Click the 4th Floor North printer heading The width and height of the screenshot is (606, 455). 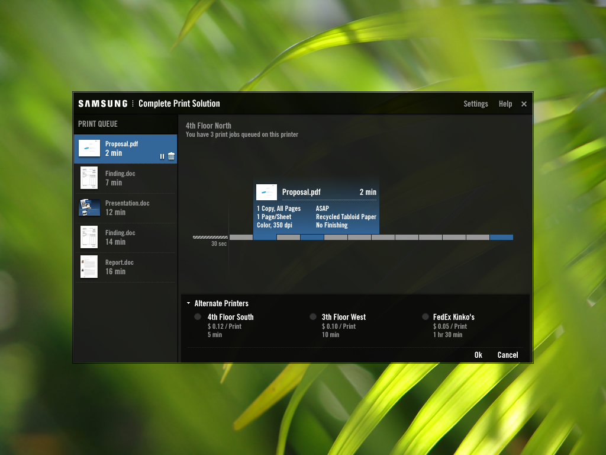208,126
